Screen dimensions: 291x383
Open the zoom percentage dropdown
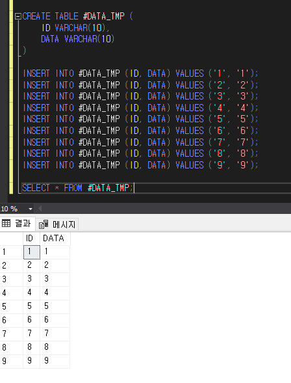point(31,209)
